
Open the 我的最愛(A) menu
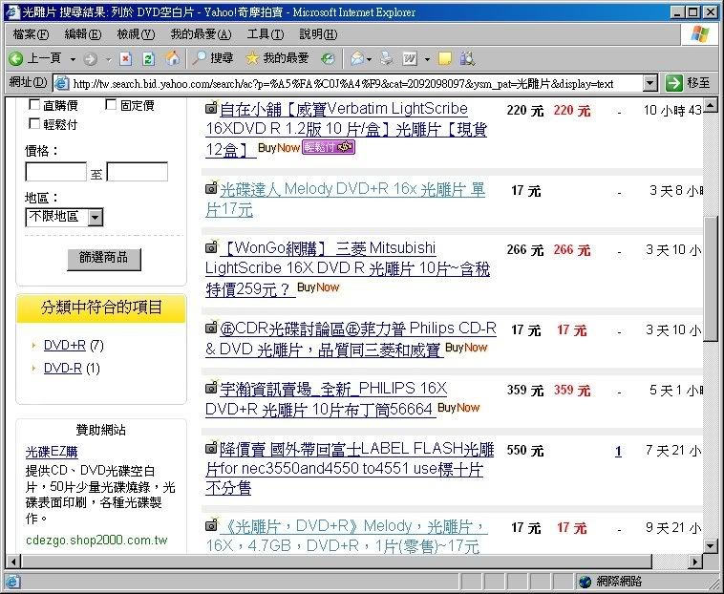click(201, 34)
